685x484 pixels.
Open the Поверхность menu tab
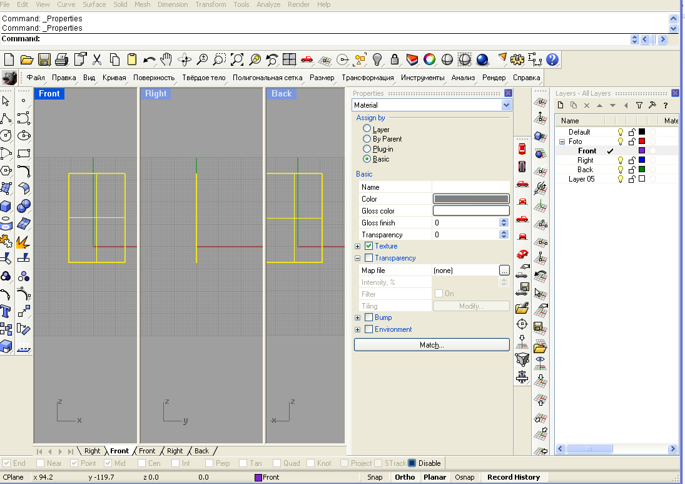tap(154, 78)
